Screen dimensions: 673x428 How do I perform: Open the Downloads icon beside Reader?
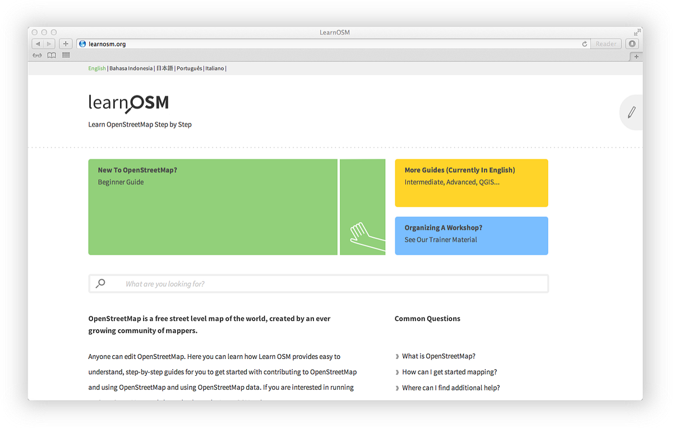point(631,43)
